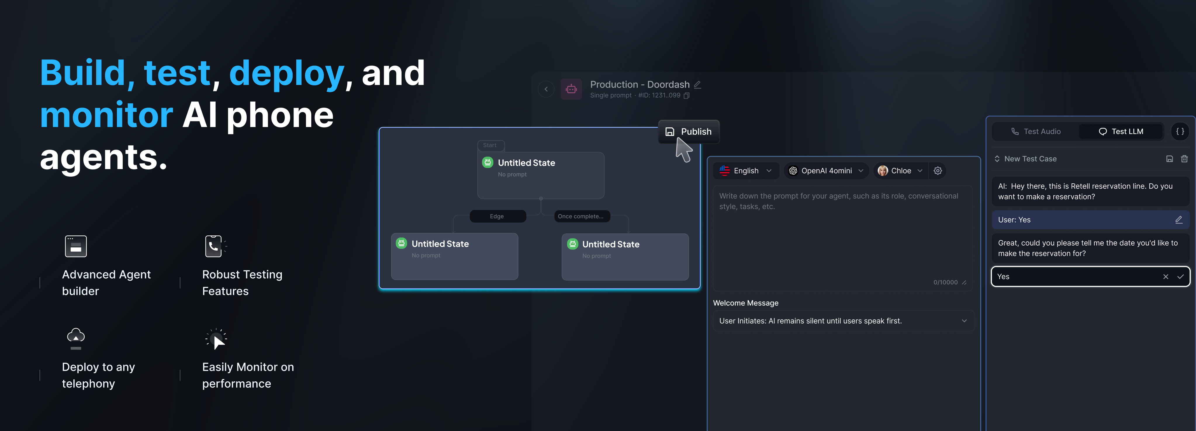Open the Chloe voice dropdown
This screenshot has width=1196, height=431.
(900, 171)
